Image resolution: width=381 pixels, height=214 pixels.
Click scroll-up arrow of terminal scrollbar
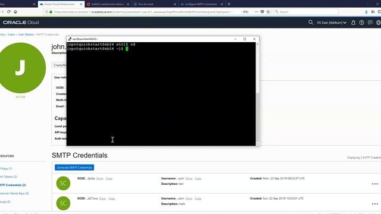point(258,44)
